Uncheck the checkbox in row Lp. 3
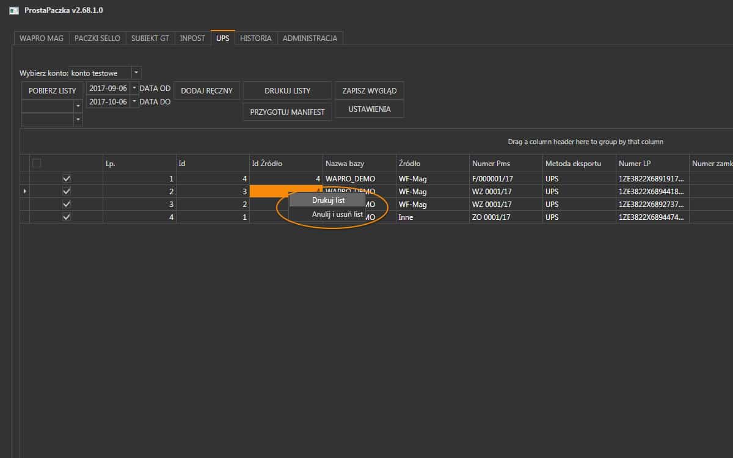733x458 pixels. 67,204
